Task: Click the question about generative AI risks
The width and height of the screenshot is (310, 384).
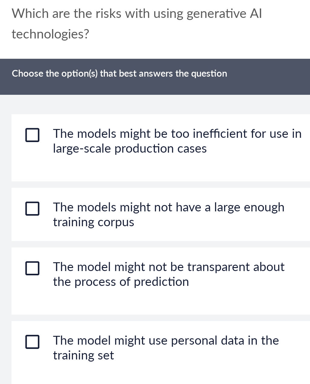Action: pyautogui.click(x=136, y=23)
